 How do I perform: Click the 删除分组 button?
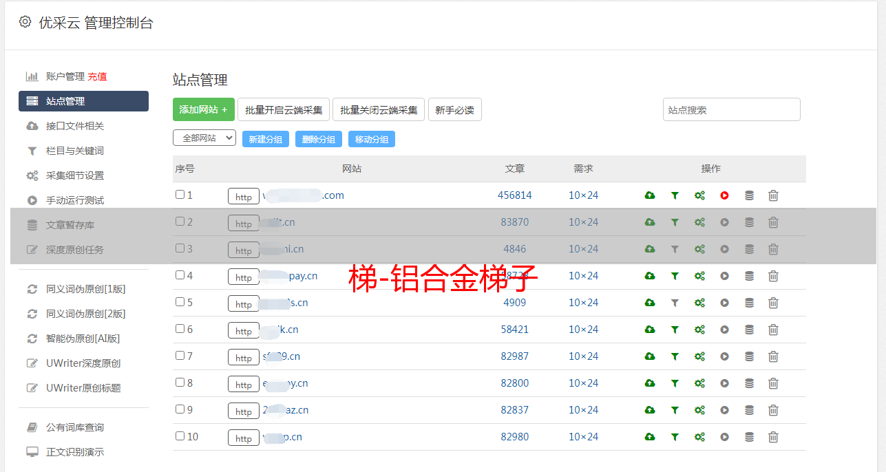click(319, 139)
